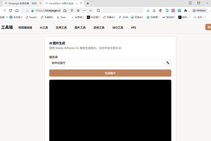Open the 百度AI bookmark
This screenshot has width=211, height=141.
[137, 17]
